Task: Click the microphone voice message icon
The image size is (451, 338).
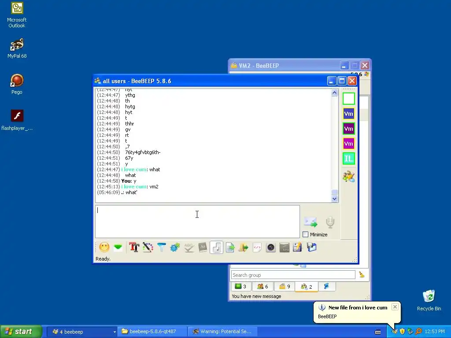Action: [x=330, y=222]
